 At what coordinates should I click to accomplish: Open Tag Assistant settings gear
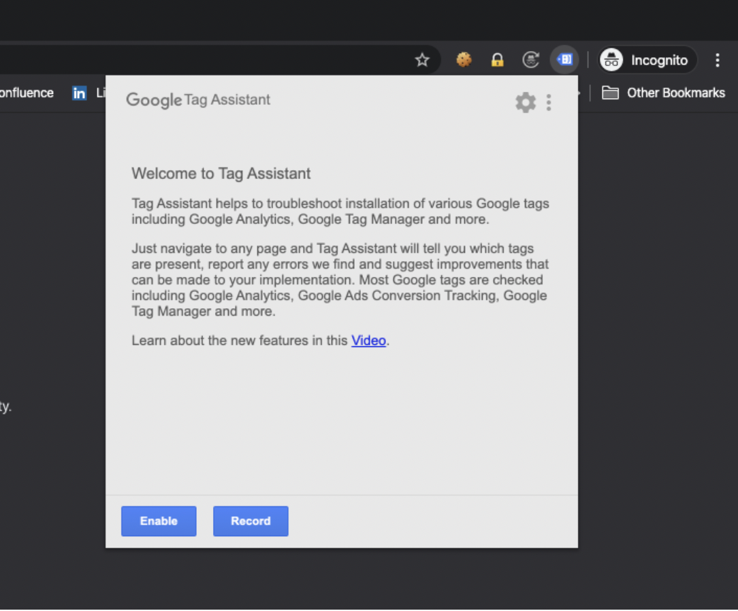point(526,102)
